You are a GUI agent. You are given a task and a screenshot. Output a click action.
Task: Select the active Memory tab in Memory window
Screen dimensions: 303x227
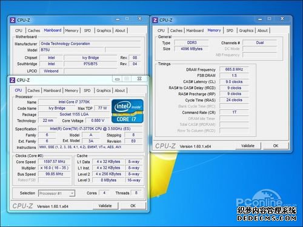point(214,30)
